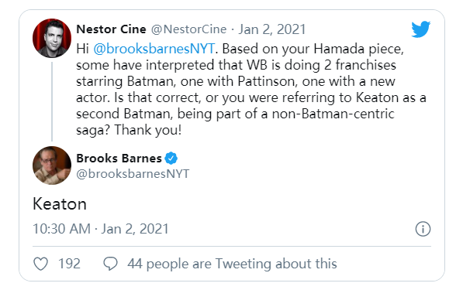Click the Twitter bird logo icon
This screenshot has width=463, height=290.
421,29
